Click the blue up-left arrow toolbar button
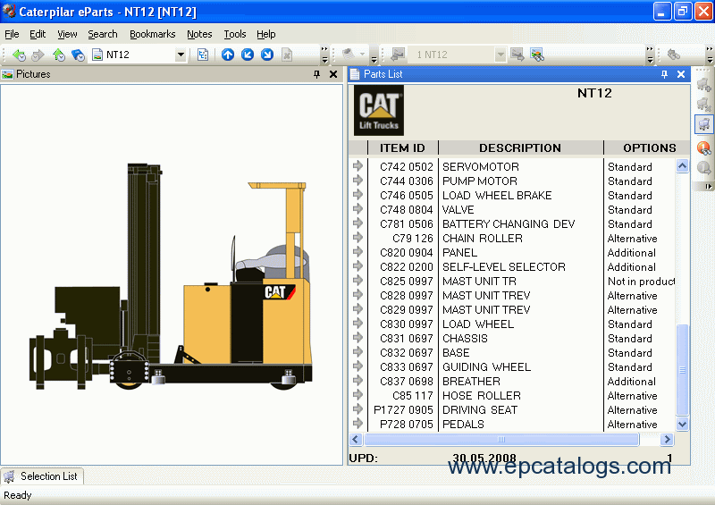715x505 pixels. (248, 55)
